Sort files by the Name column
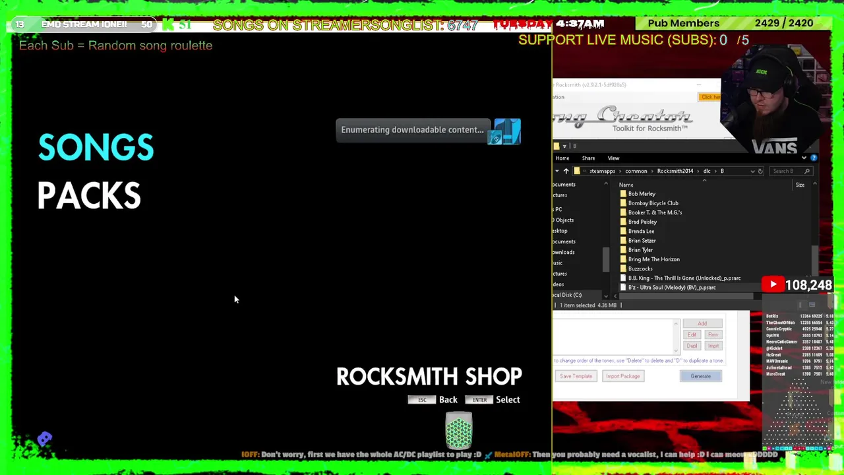 pos(626,185)
